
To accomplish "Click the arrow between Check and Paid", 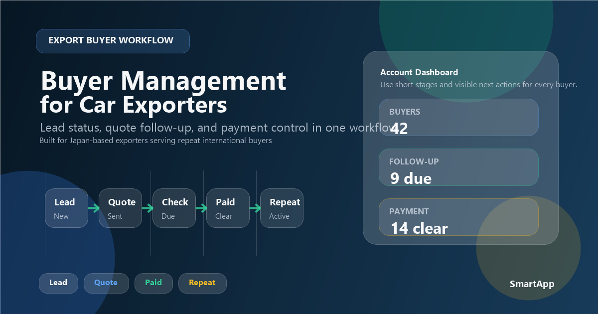I will [x=201, y=208].
